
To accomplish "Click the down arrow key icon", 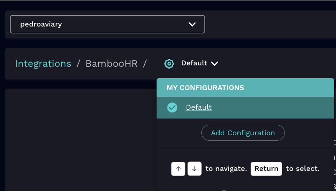I will (x=194, y=169).
